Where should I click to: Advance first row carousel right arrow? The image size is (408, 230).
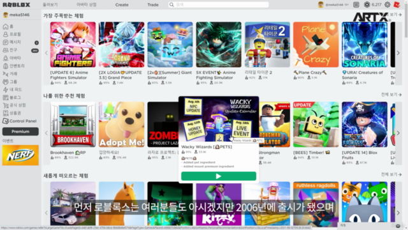(398, 53)
